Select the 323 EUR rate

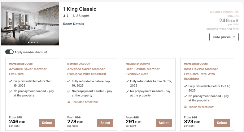click(x=222, y=123)
